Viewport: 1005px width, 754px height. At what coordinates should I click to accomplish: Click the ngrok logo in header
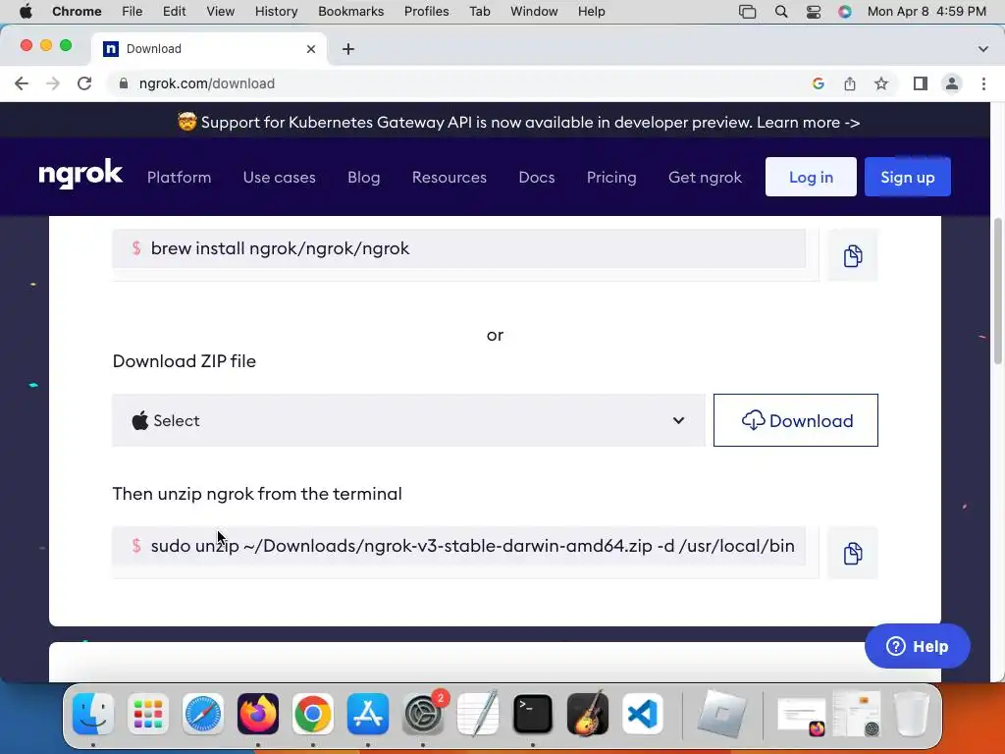tap(80, 175)
